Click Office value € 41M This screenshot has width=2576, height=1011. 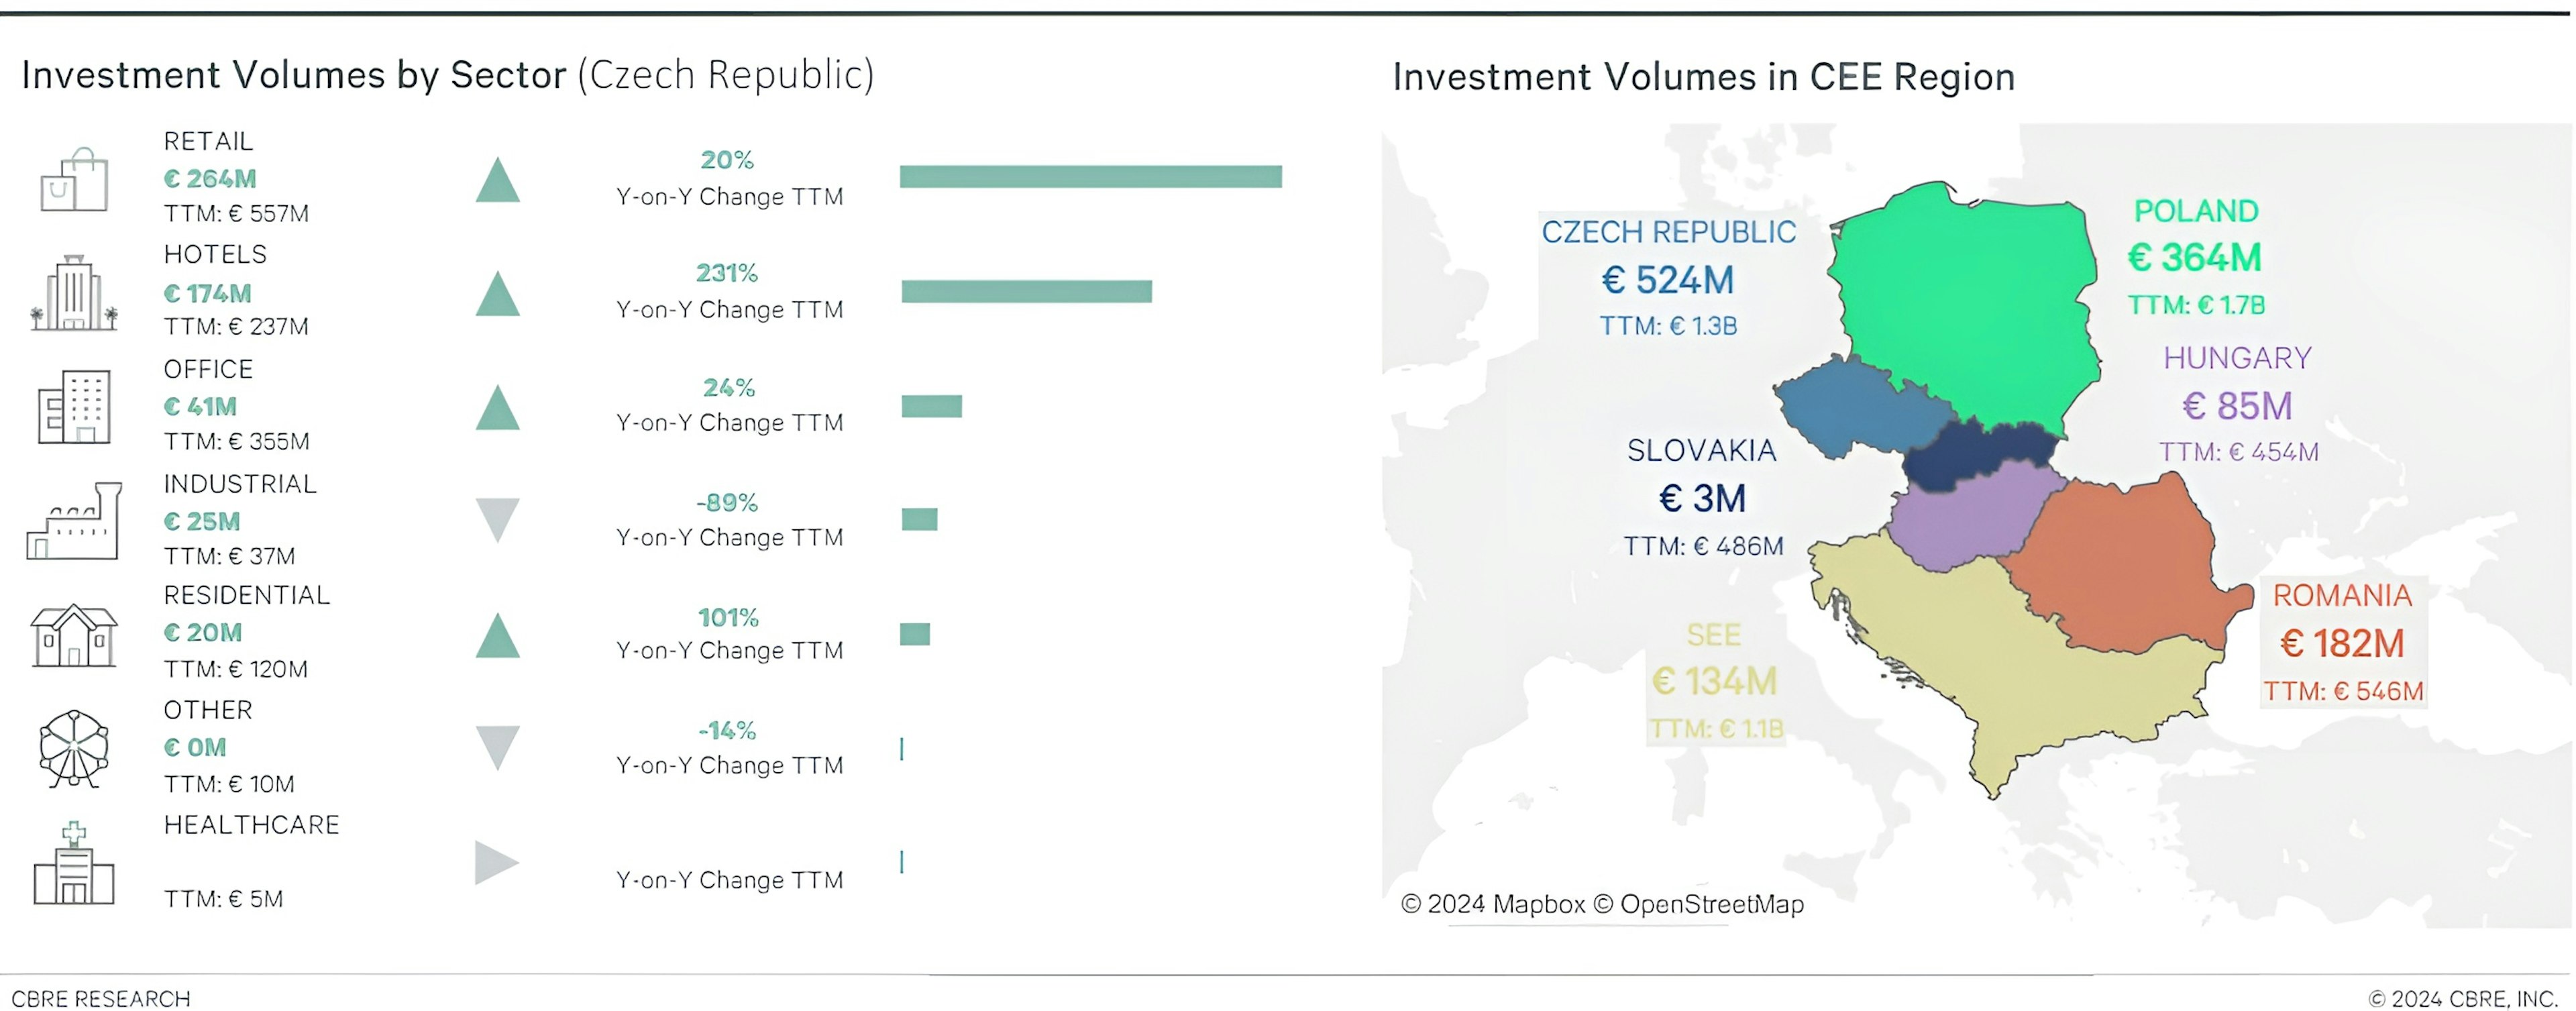coord(200,406)
